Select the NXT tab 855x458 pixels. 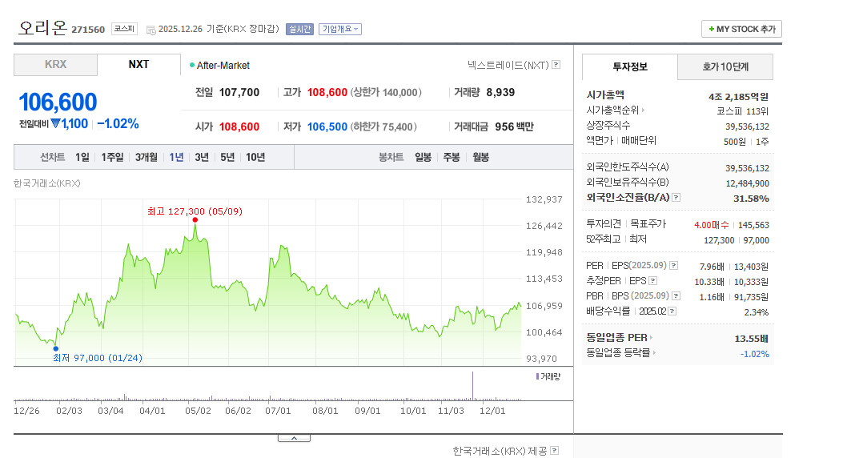pos(138,64)
